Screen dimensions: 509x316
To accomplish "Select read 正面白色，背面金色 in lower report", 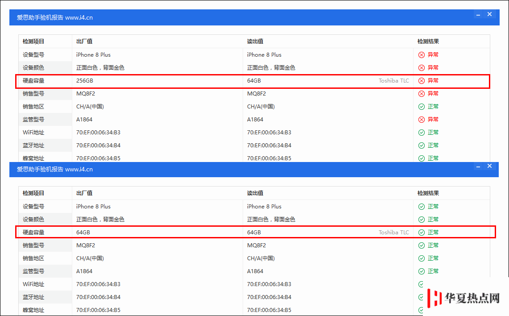I will click(x=271, y=220).
